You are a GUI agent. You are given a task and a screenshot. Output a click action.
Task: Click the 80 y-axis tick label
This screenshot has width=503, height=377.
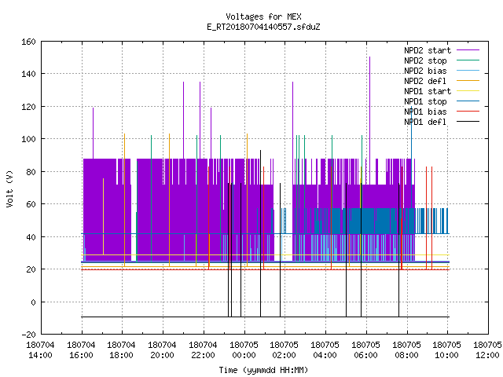[x=31, y=172]
